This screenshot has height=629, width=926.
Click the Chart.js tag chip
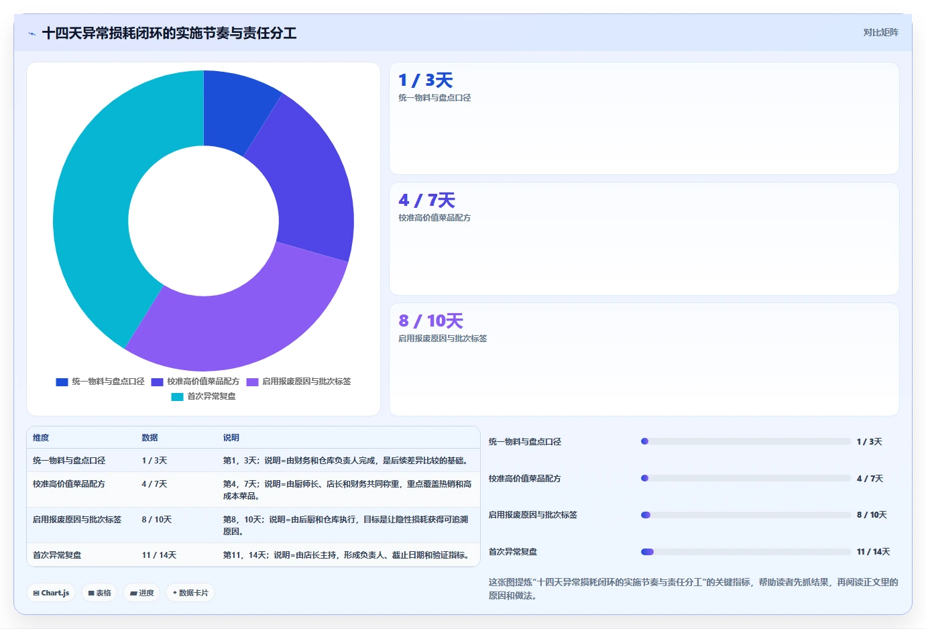click(x=51, y=593)
